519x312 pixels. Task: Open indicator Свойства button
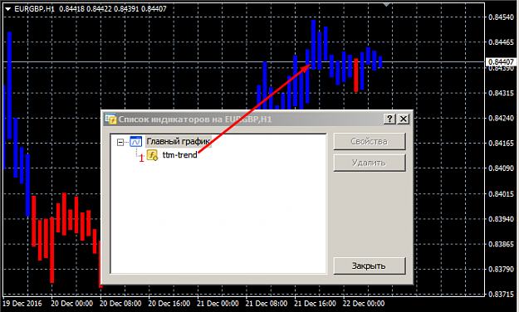coord(370,142)
